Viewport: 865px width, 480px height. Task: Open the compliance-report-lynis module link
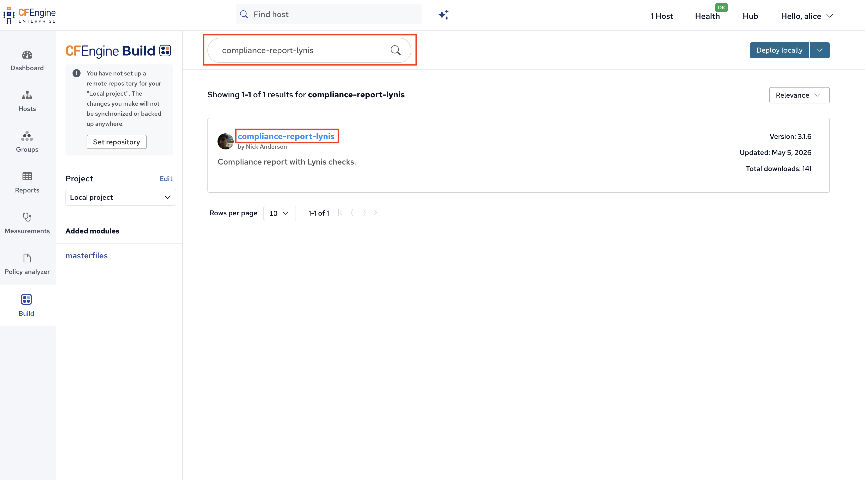[286, 136]
